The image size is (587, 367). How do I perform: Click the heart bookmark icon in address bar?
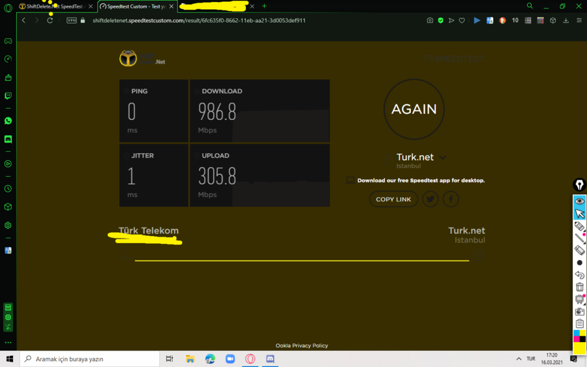(x=462, y=21)
